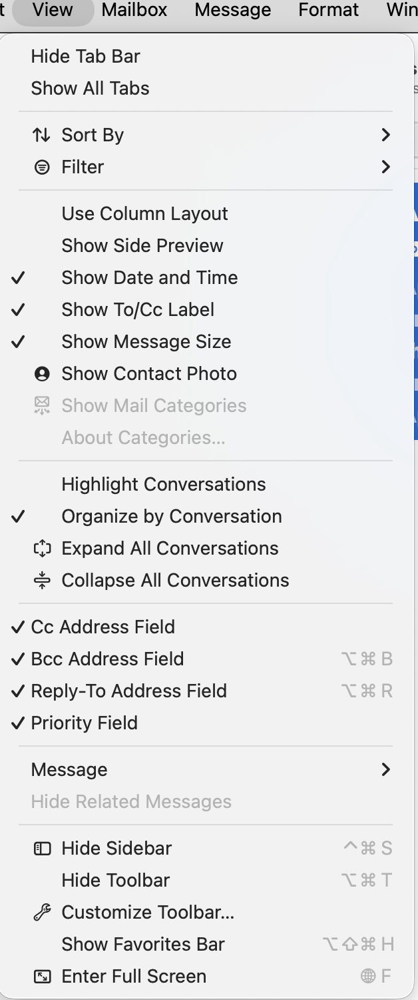Toggle off Organize by Conversation
Viewport: 418px width, 1000px height.
[x=171, y=516]
